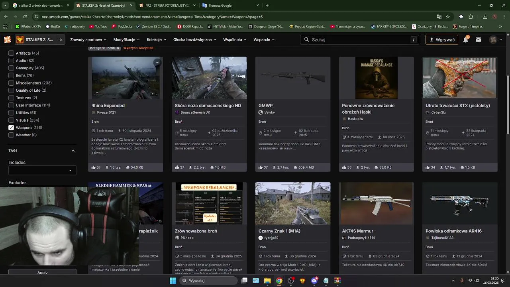Open the GMWP mod thumbnail
The width and height of the screenshot is (510, 287).
(x=293, y=78)
